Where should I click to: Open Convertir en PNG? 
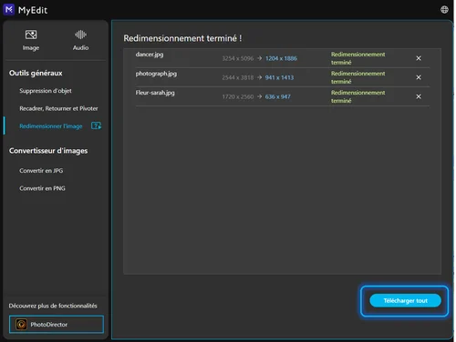point(42,188)
